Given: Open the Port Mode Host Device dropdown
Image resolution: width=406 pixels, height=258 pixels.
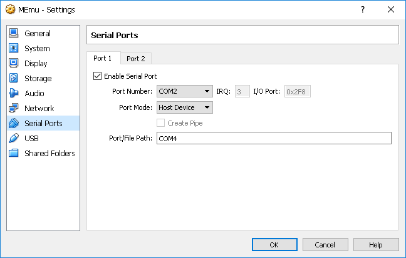Looking at the screenshot, I should click(185, 107).
